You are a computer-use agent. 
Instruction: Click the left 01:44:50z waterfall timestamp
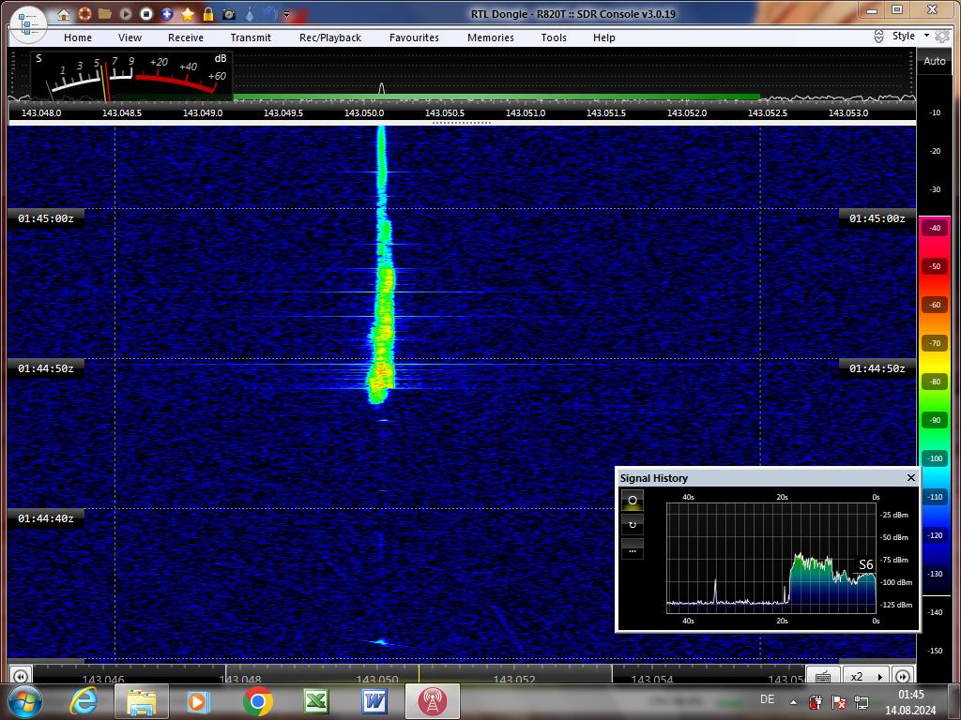(x=45, y=368)
